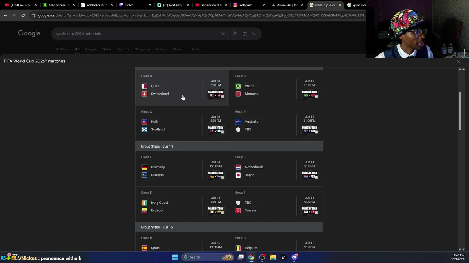
Task: Select the News search tab
Action: point(107,49)
